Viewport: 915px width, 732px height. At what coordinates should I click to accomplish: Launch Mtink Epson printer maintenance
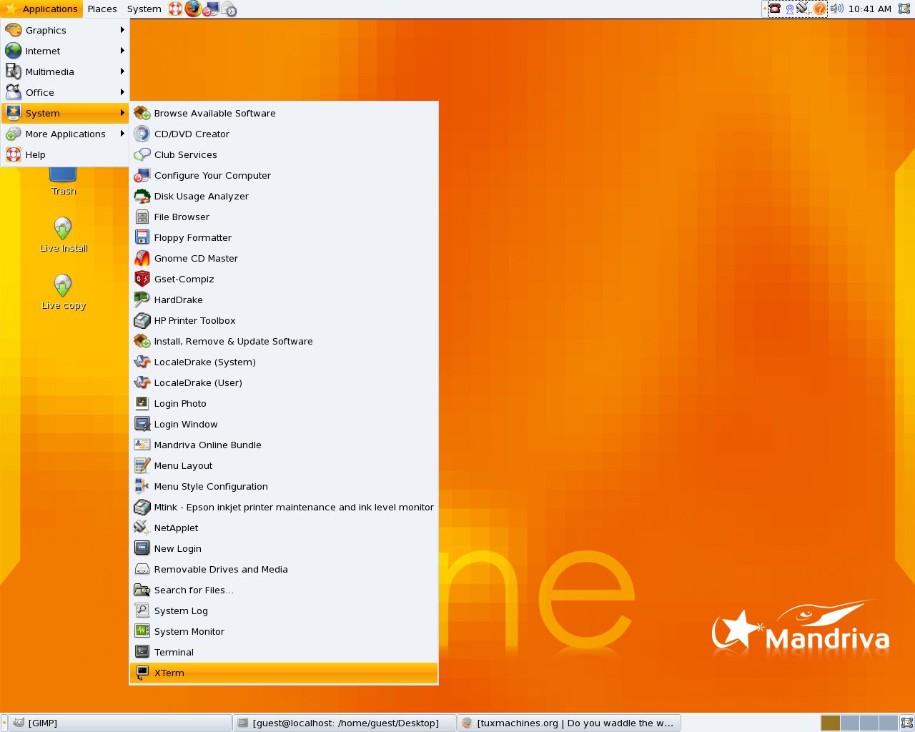coord(284,507)
